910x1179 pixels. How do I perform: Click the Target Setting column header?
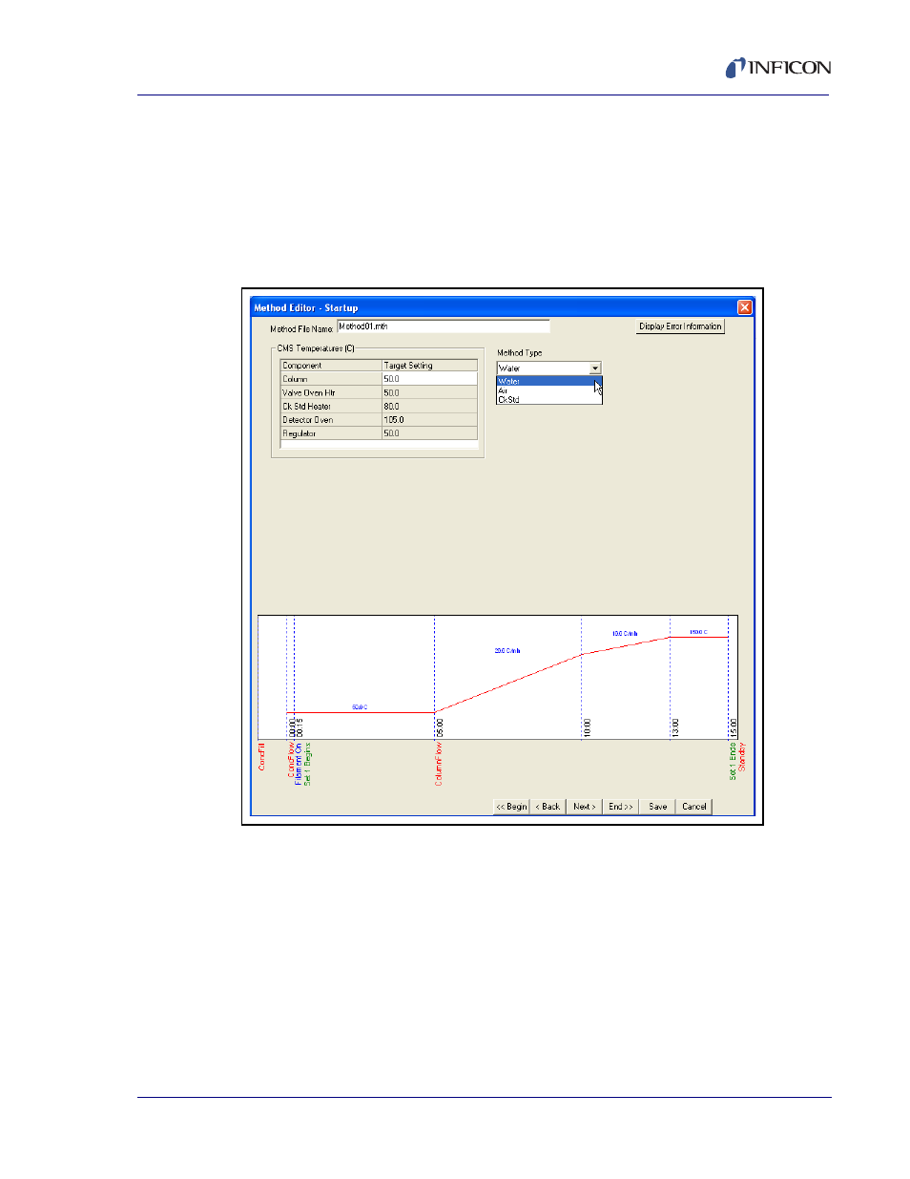click(x=429, y=366)
